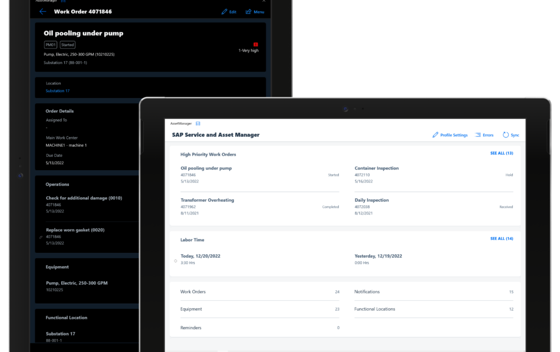Open Errors list
Screen dimensions: 560x352
(x=484, y=135)
